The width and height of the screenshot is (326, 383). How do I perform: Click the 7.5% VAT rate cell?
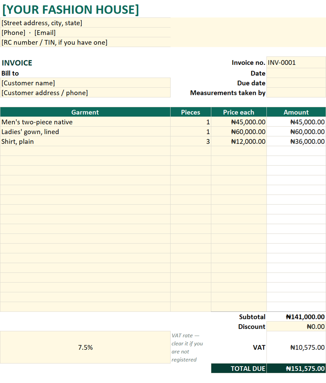85,347
